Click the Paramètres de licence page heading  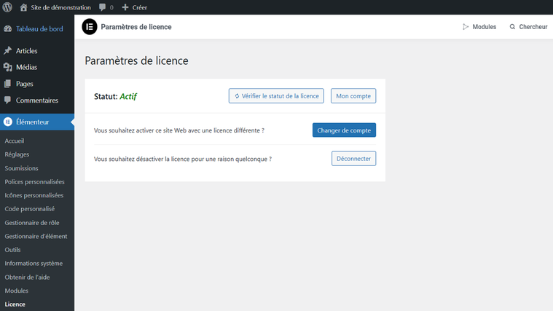coord(136,60)
